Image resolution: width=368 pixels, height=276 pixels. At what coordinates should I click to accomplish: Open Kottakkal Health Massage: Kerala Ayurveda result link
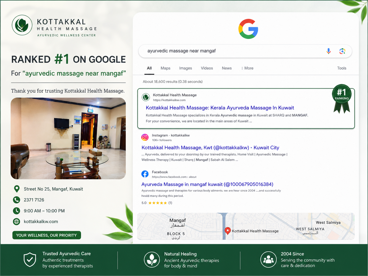[220, 108]
